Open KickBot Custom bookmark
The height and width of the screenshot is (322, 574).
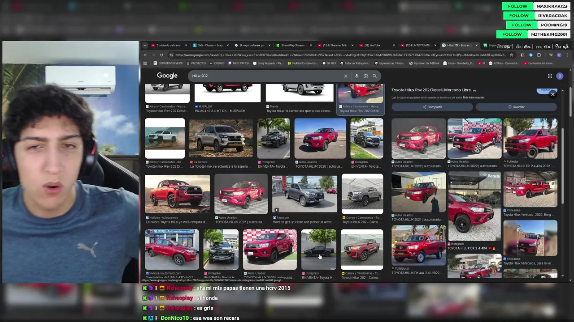pos(303,63)
